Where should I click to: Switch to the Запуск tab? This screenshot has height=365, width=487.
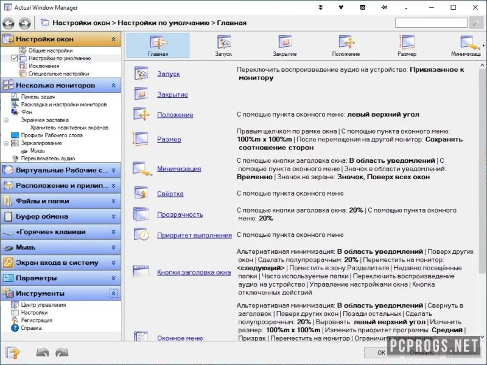click(x=223, y=46)
